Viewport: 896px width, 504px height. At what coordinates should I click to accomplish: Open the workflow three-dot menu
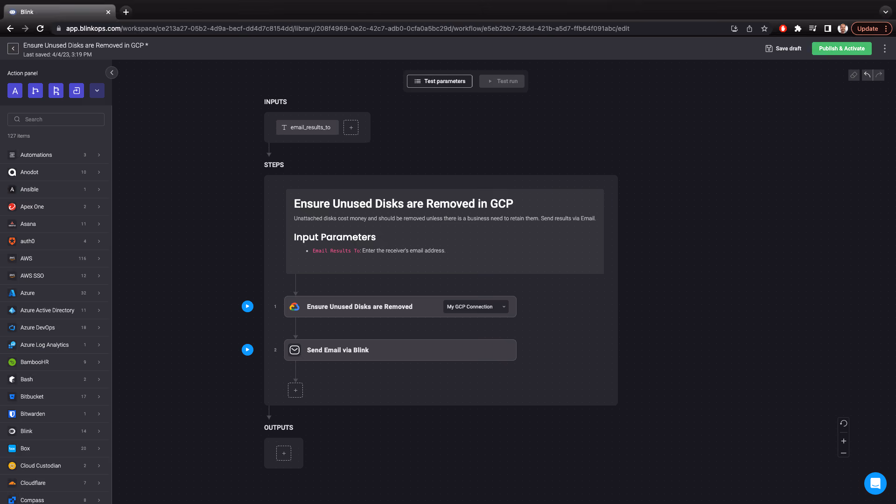pos(884,49)
